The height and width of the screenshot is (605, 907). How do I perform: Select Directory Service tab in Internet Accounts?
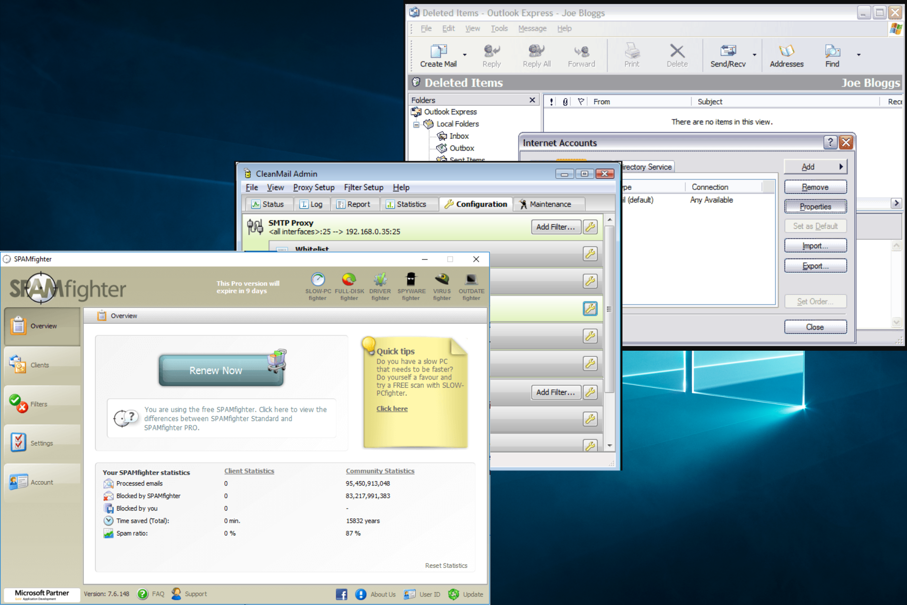[x=647, y=167]
